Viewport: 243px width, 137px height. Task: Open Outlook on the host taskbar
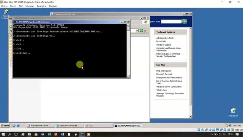click(x=43, y=134)
